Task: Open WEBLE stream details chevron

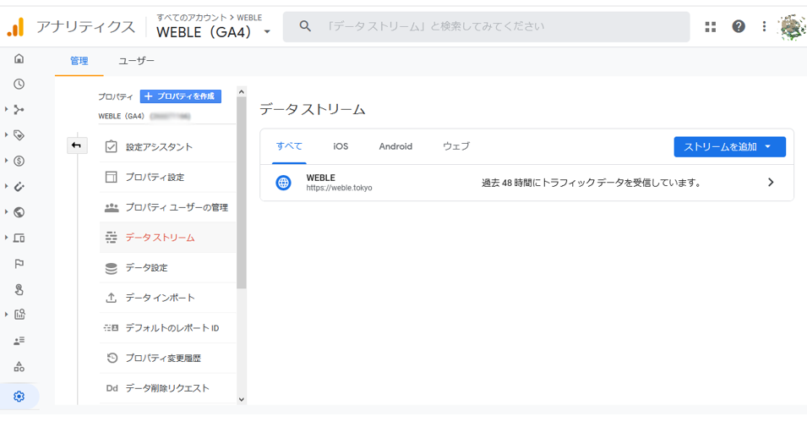Action: pyautogui.click(x=771, y=183)
